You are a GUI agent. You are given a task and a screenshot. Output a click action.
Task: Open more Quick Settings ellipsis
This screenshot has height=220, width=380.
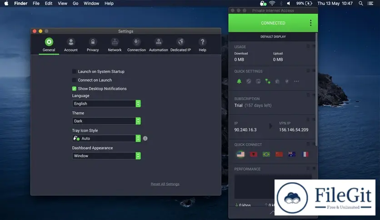[296, 81]
